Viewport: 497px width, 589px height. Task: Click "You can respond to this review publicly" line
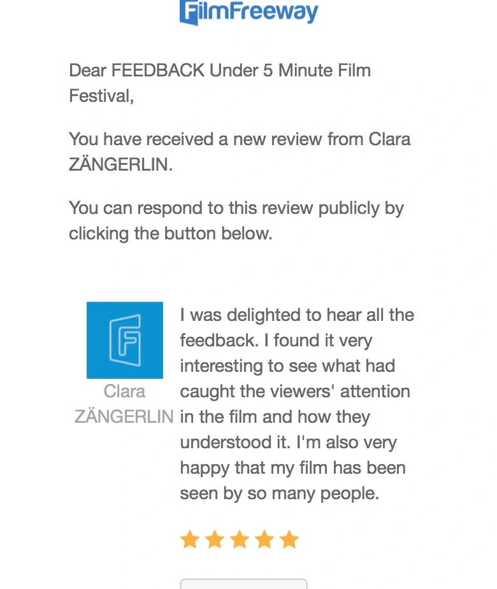pyautogui.click(x=236, y=208)
